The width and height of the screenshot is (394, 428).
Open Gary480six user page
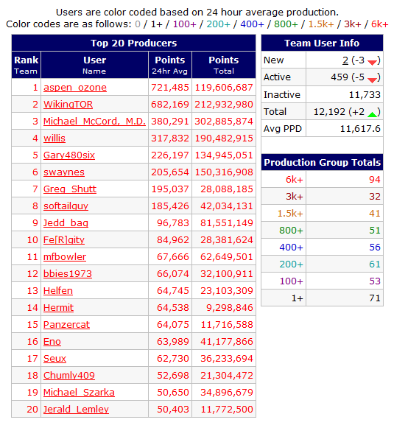click(x=69, y=155)
